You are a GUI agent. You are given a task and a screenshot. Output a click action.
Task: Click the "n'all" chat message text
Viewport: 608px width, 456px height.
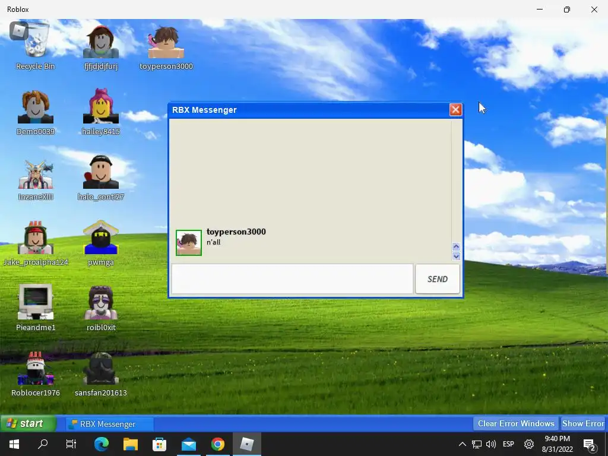click(x=214, y=242)
